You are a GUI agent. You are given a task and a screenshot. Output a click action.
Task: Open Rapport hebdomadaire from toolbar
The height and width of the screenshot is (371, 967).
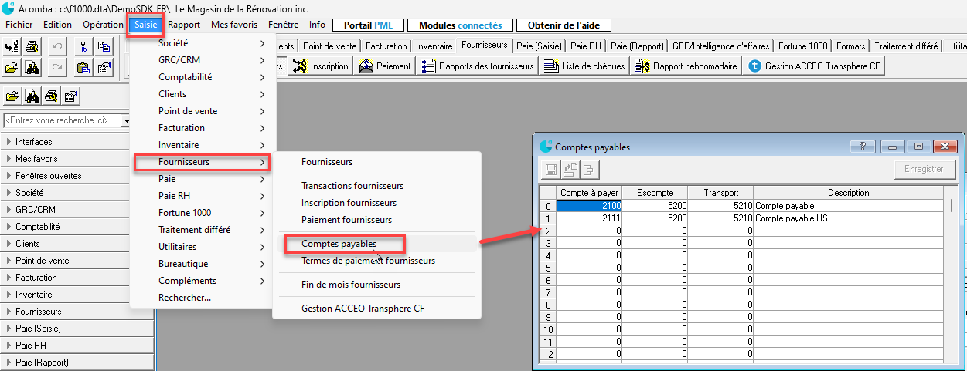(x=686, y=66)
